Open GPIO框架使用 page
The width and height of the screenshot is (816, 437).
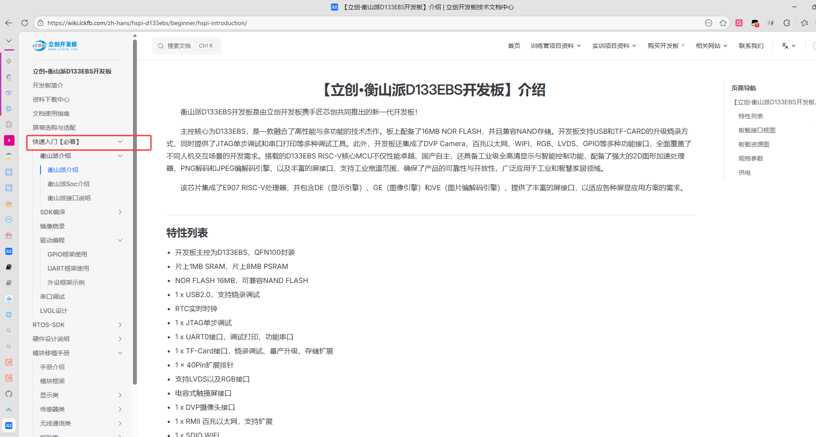[x=67, y=254]
